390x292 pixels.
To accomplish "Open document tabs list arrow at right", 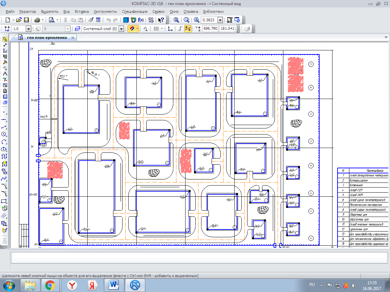I will coord(386,38).
